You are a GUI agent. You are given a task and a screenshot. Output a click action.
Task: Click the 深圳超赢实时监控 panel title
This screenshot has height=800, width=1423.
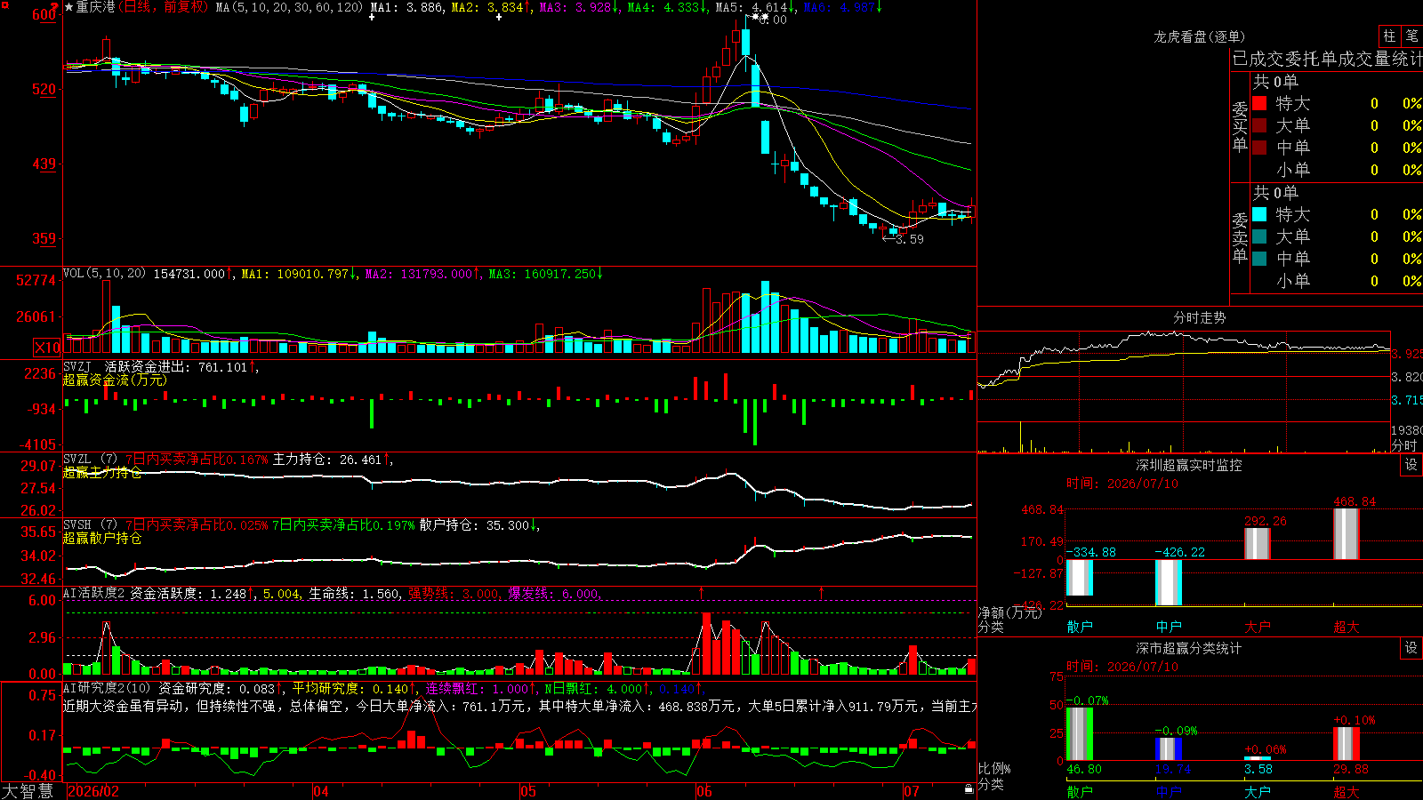pos(1188,465)
